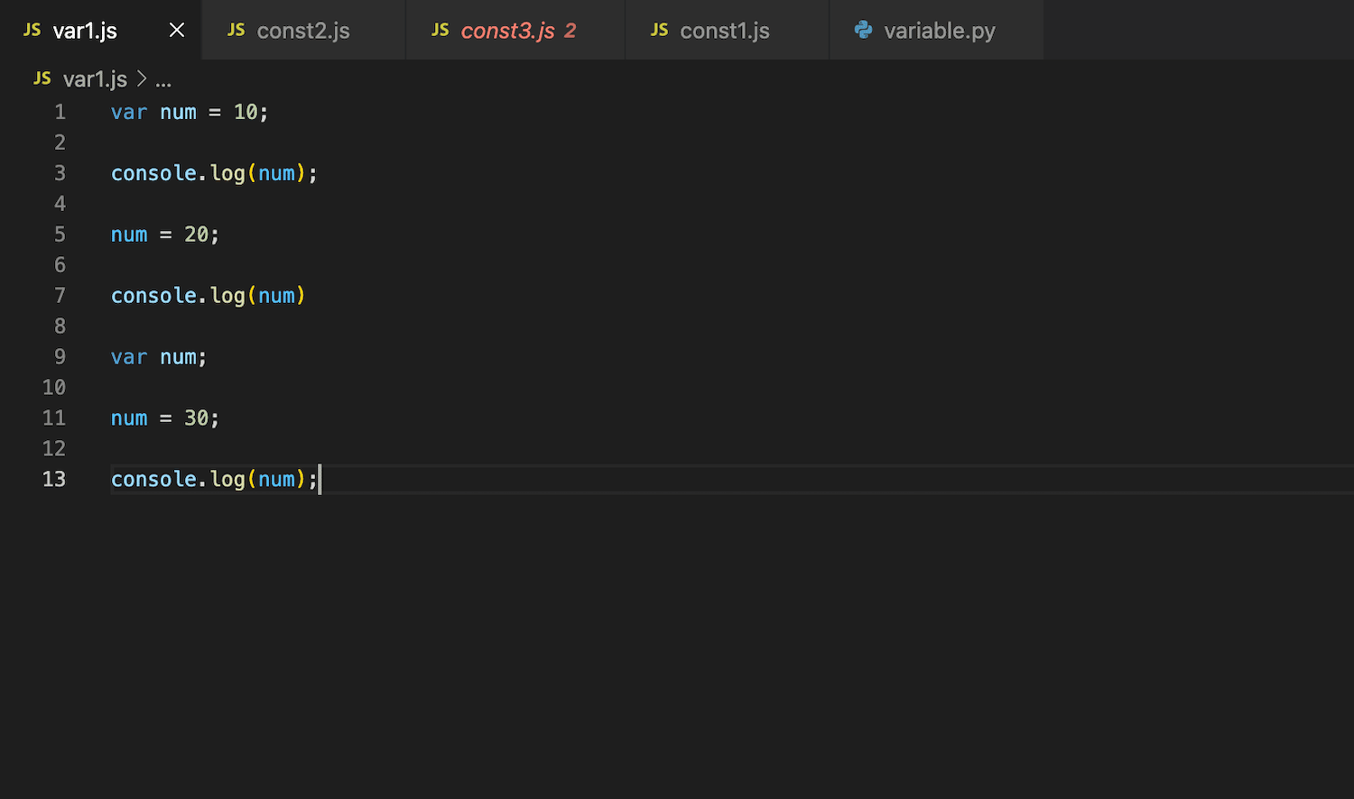Screen dimensions: 1354x799
Task: Click line number 9 in the gutter
Action: click(60, 357)
